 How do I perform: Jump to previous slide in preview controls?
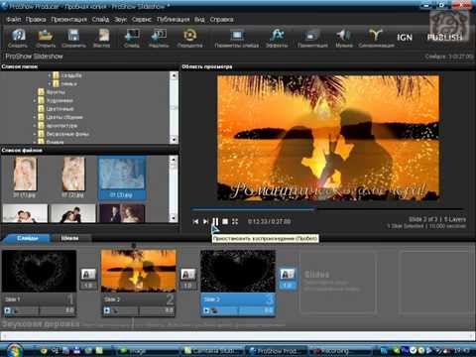[x=195, y=221]
